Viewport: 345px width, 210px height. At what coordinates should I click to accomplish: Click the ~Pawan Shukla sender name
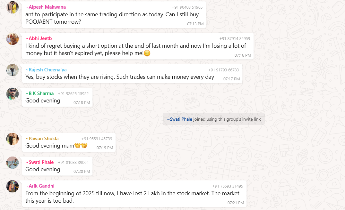[42, 139]
